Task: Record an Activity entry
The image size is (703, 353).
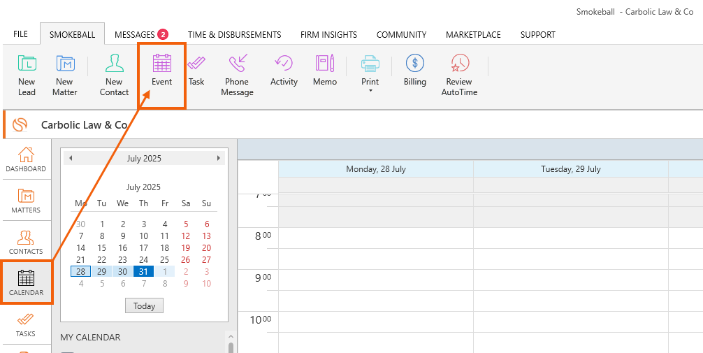Action: (x=284, y=70)
